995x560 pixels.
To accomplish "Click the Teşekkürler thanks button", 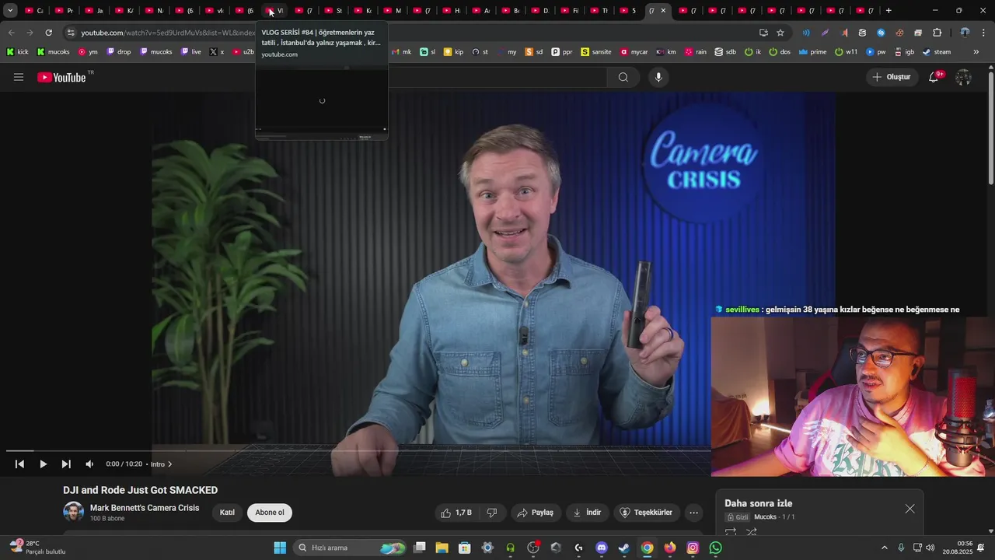I will coord(647,513).
